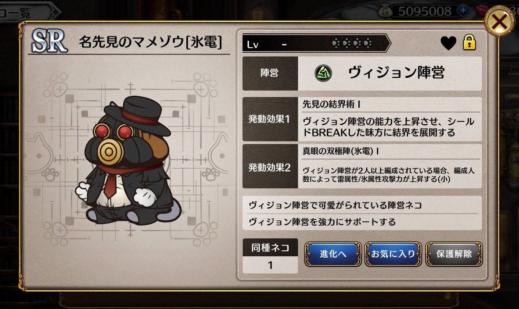The width and height of the screenshot is (519, 309).
Task: Return to the list tab at top left
Action: [22, 12]
